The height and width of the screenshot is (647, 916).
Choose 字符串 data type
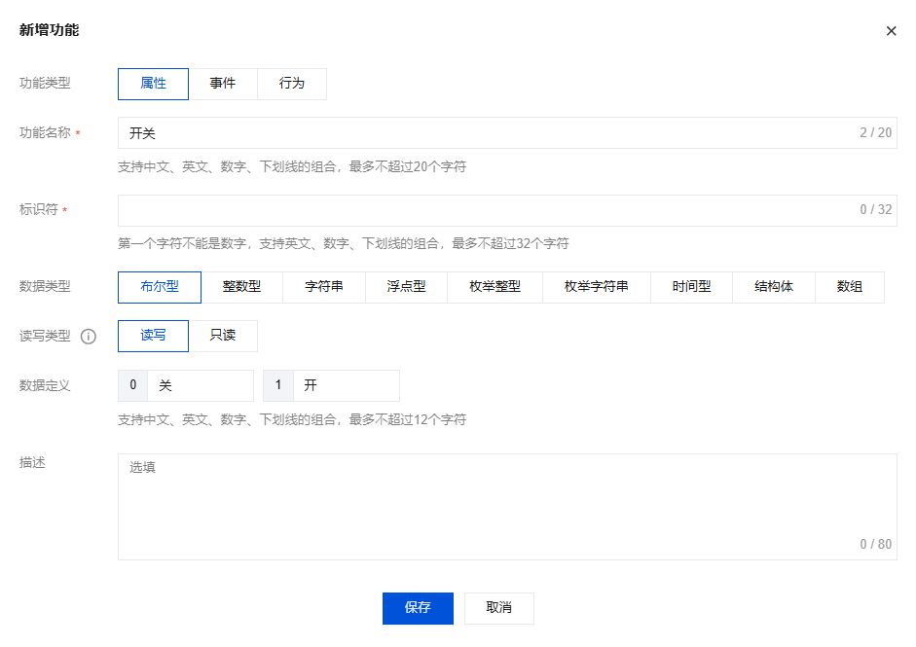[x=324, y=287]
